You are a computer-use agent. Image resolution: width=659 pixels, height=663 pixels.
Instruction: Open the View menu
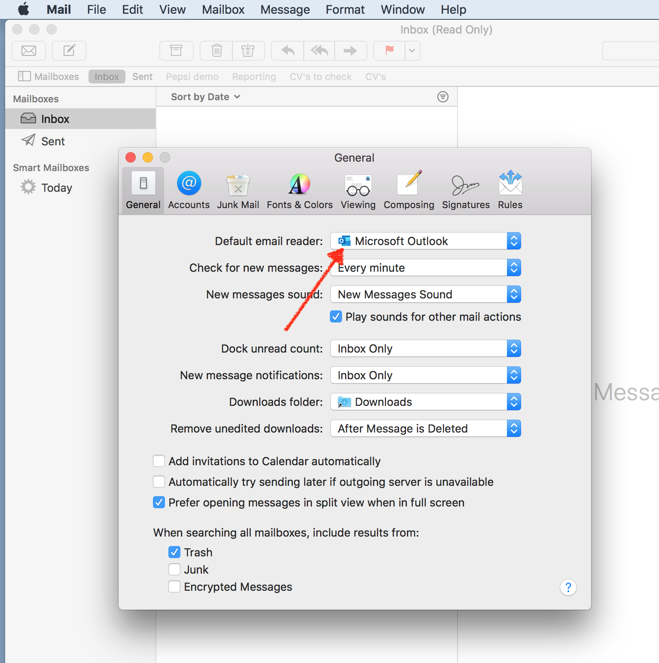(x=172, y=9)
